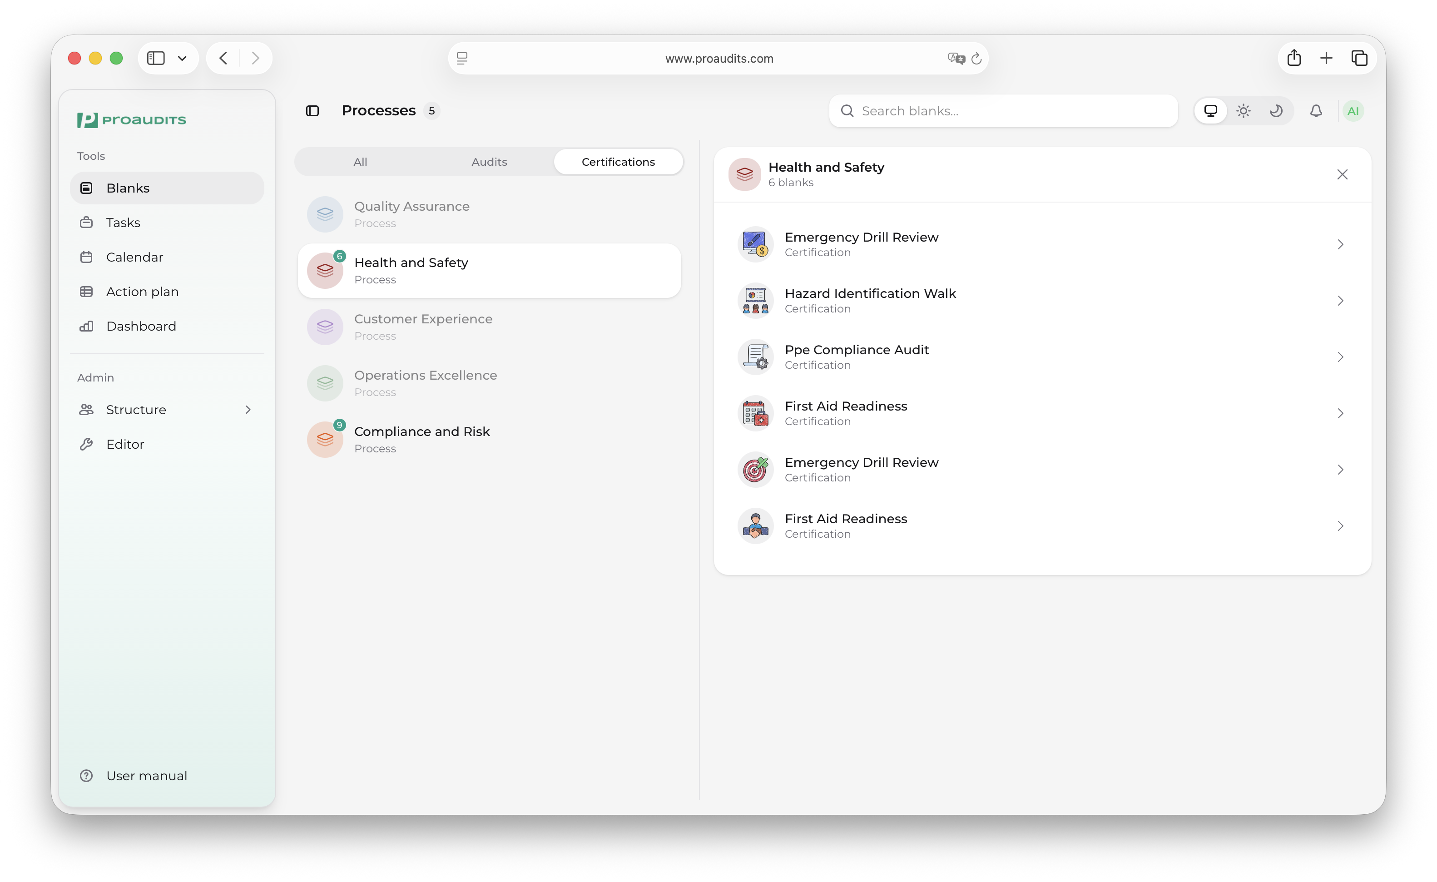This screenshot has height=882, width=1437.
Task: Toggle the Safari sidebar button
Action: 156,58
